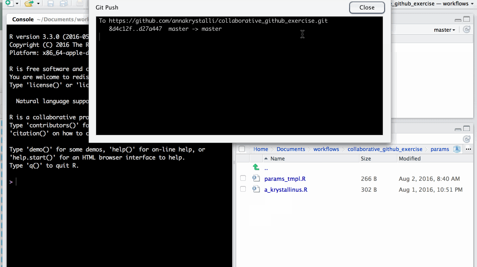Expand the recent files dropdown arrow
477x267 pixels.
pyautogui.click(x=38, y=4)
